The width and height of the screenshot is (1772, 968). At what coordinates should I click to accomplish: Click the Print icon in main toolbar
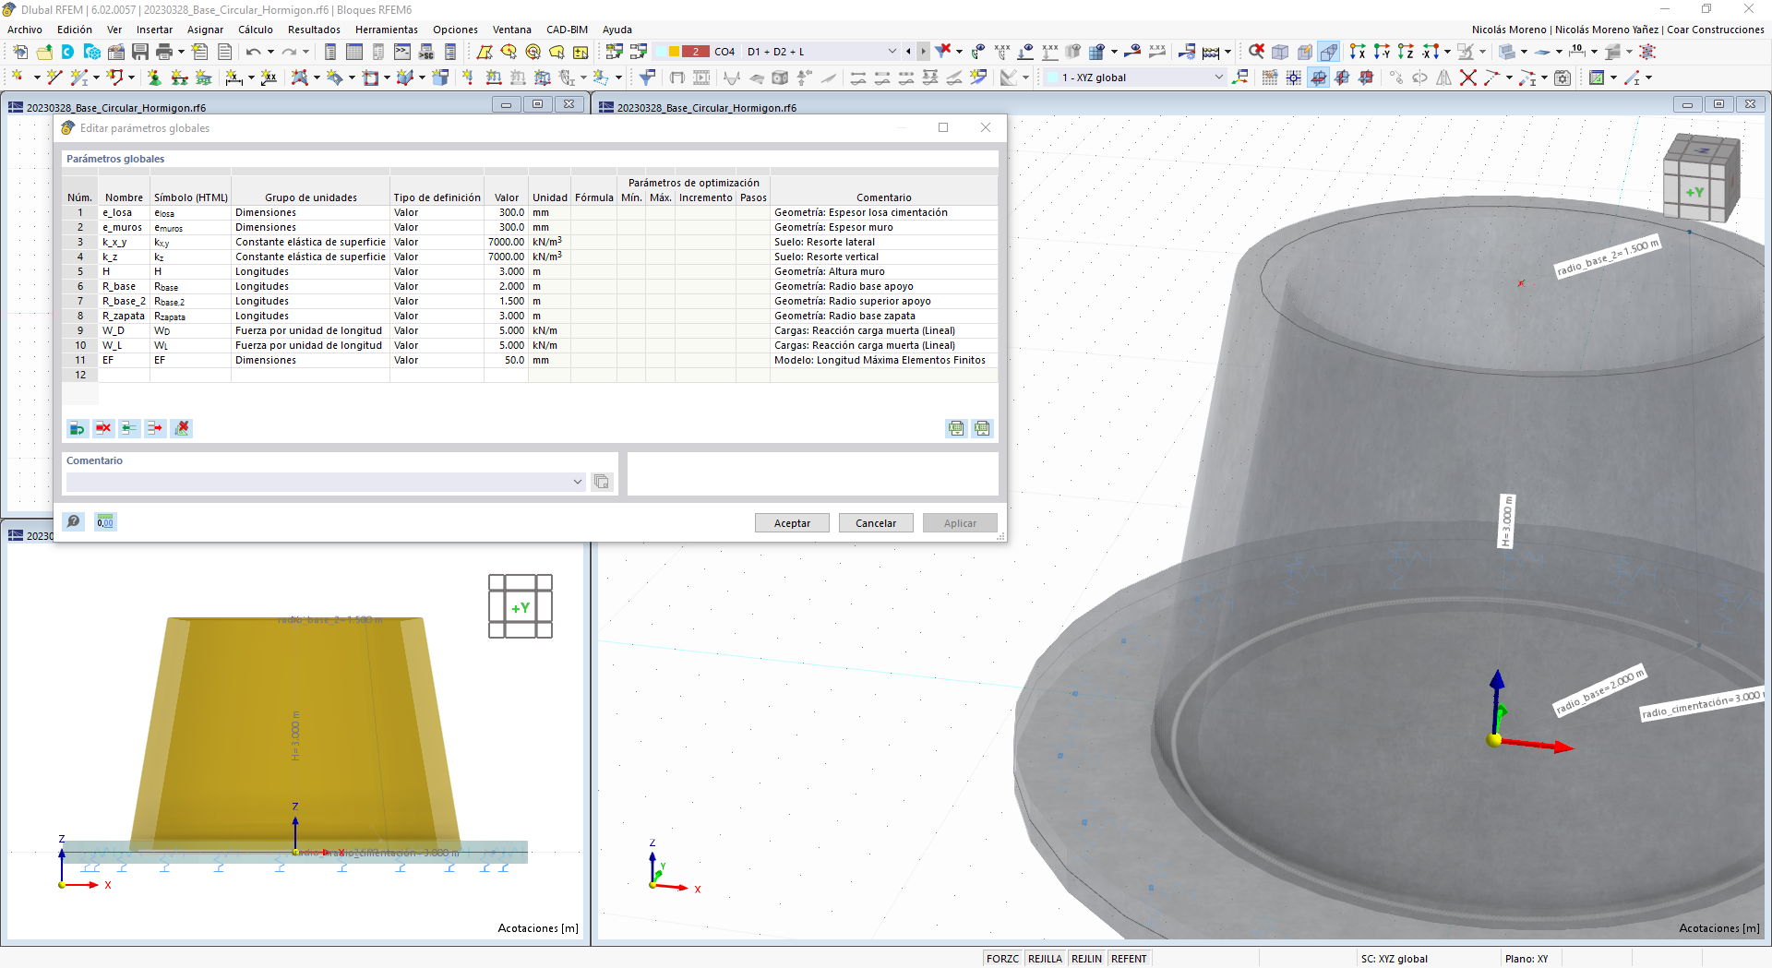(x=163, y=52)
